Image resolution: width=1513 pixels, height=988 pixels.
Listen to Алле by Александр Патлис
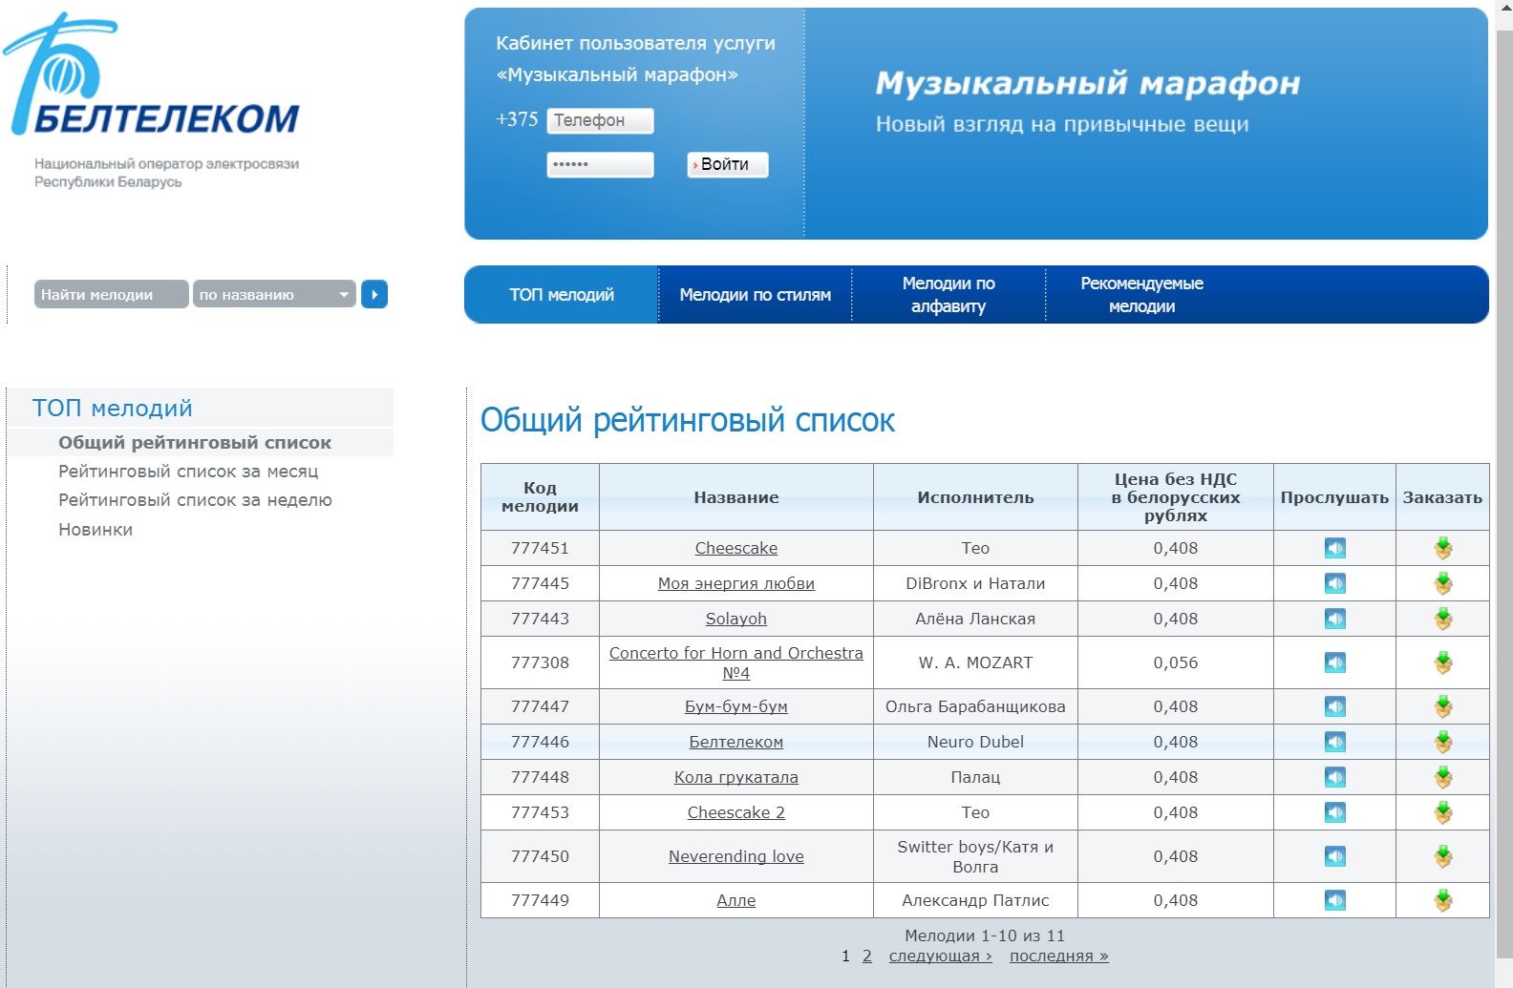pos(1334,900)
